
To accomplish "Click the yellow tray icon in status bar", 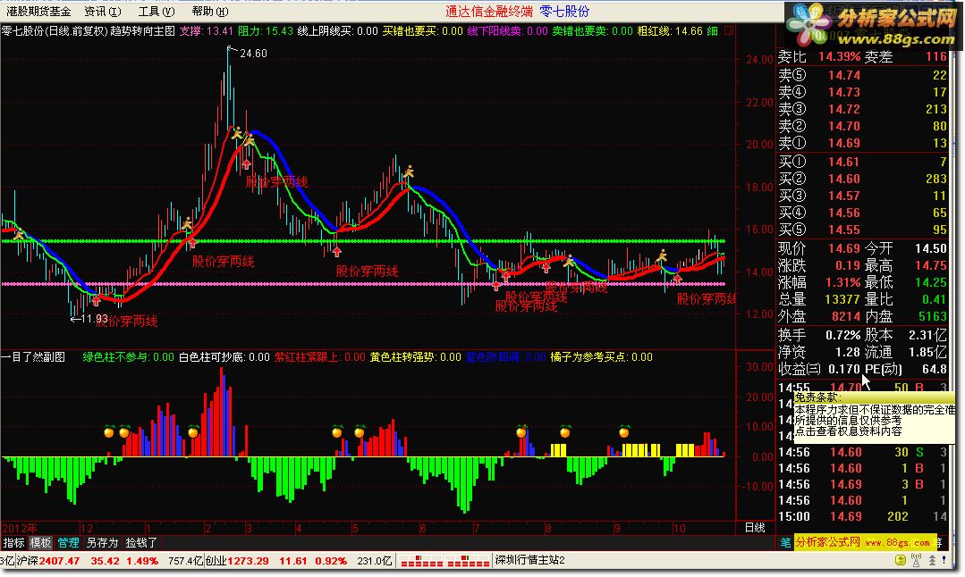I will point(901,560).
